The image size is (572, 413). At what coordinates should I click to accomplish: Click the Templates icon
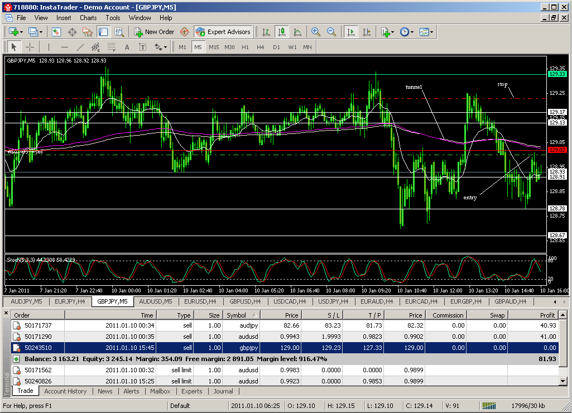coord(424,32)
